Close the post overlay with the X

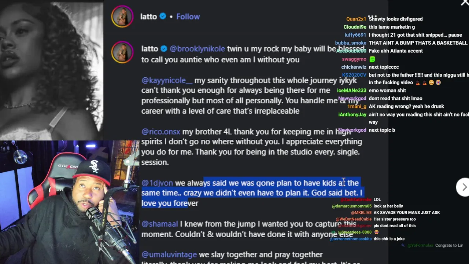(x=465, y=3)
